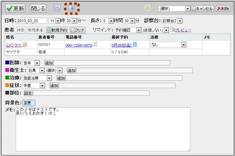Click the memo textarea corner grip
The height and width of the screenshot is (156, 235).
coord(189,150)
